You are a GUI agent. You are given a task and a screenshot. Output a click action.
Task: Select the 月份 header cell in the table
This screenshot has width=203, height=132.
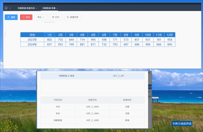pos(32,35)
